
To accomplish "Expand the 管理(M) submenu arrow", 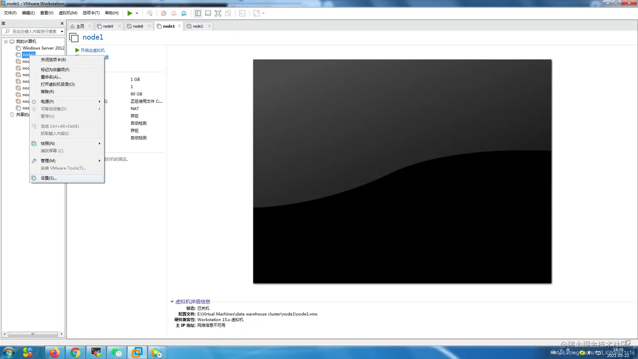I will tap(100, 161).
